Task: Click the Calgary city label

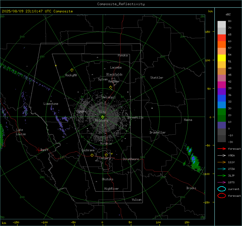Action: pyautogui.click(x=105, y=158)
